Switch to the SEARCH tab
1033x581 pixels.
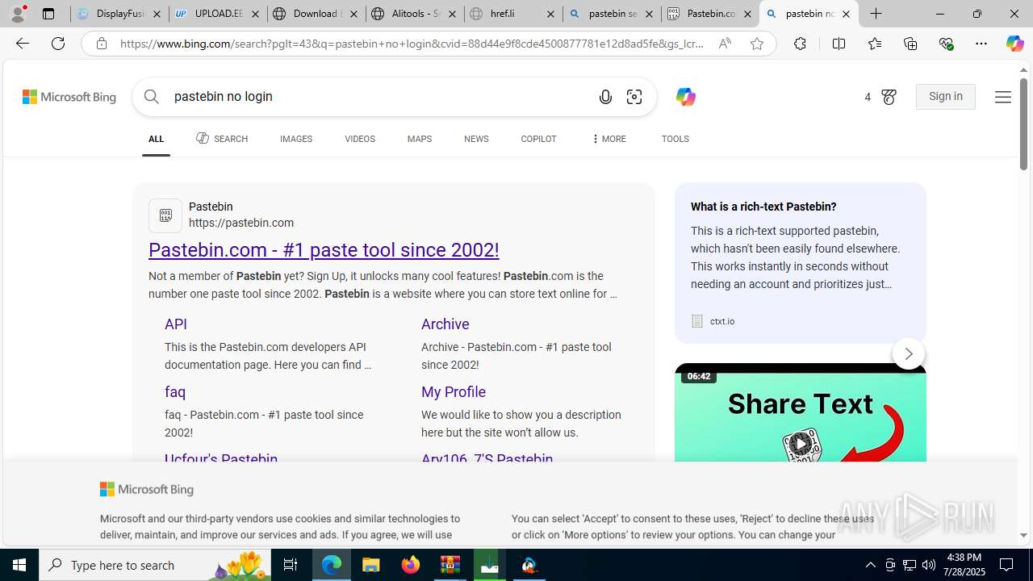click(222, 139)
